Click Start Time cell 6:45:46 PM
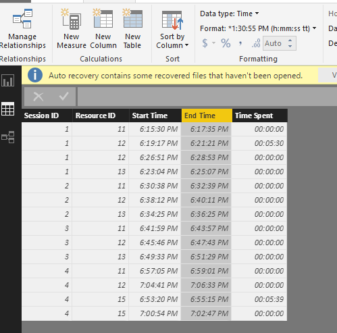 click(155, 242)
